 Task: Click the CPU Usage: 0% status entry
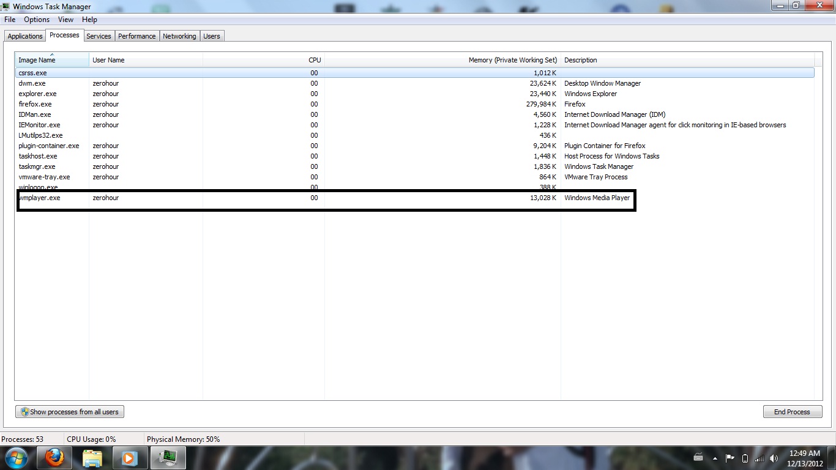click(x=91, y=439)
